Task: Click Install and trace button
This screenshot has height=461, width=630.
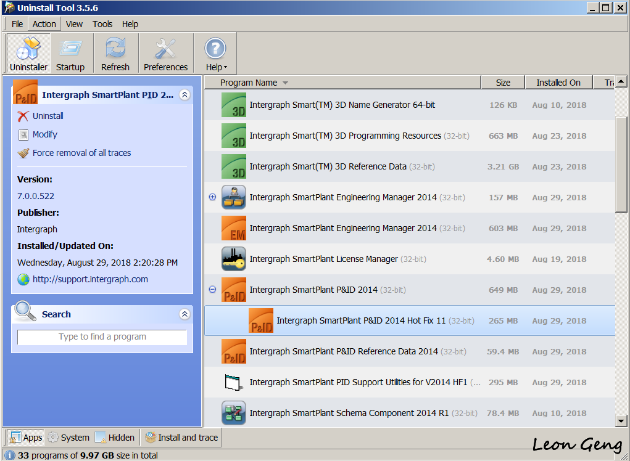Action: click(181, 438)
